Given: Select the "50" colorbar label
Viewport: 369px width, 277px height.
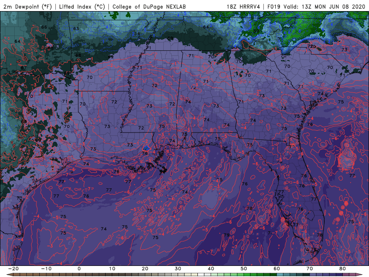Looking at the screenshot, I should click(x=244, y=269).
